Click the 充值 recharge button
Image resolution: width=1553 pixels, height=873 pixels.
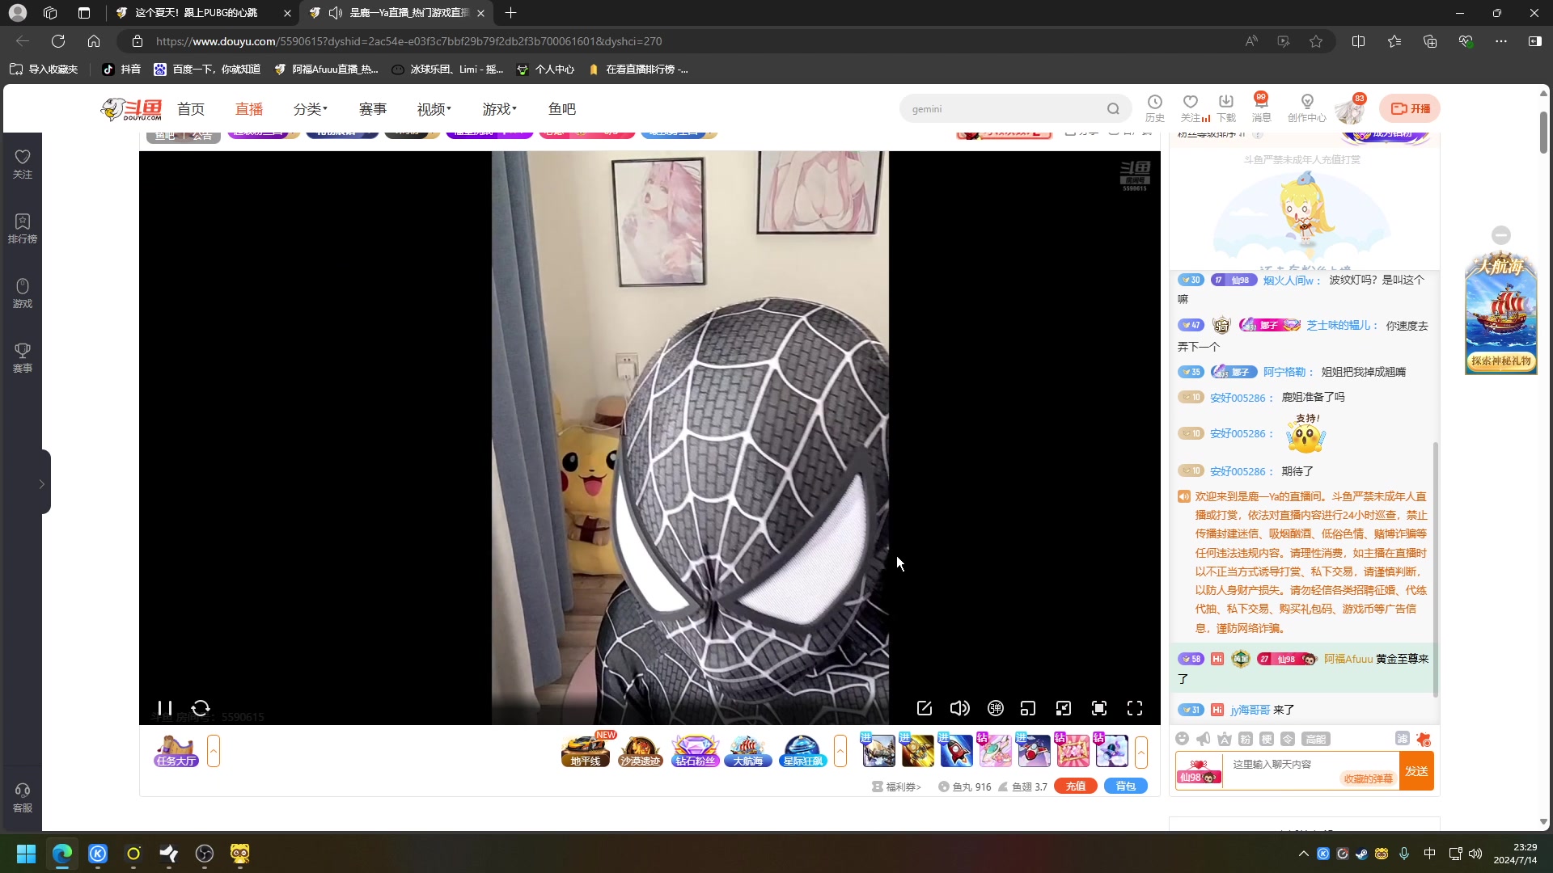(x=1076, y=787)
